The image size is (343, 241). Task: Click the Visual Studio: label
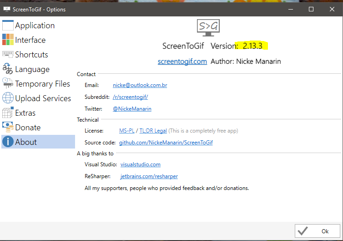101,164
